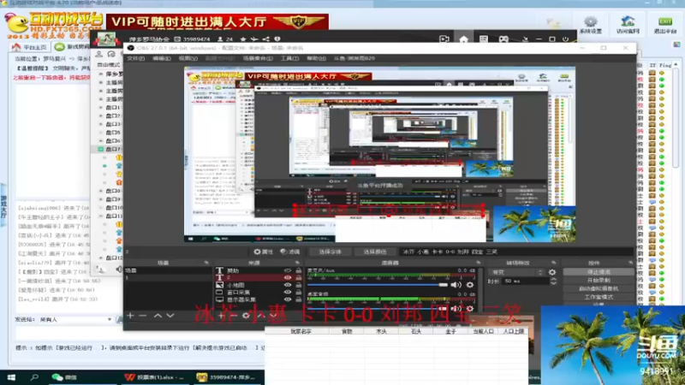Click the star favorite icon beside room ID
The image size is (685, 385).
(243, 39)
